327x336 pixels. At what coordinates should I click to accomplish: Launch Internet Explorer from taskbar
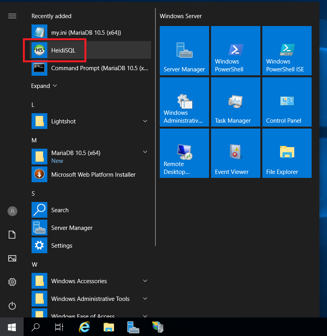84,327
